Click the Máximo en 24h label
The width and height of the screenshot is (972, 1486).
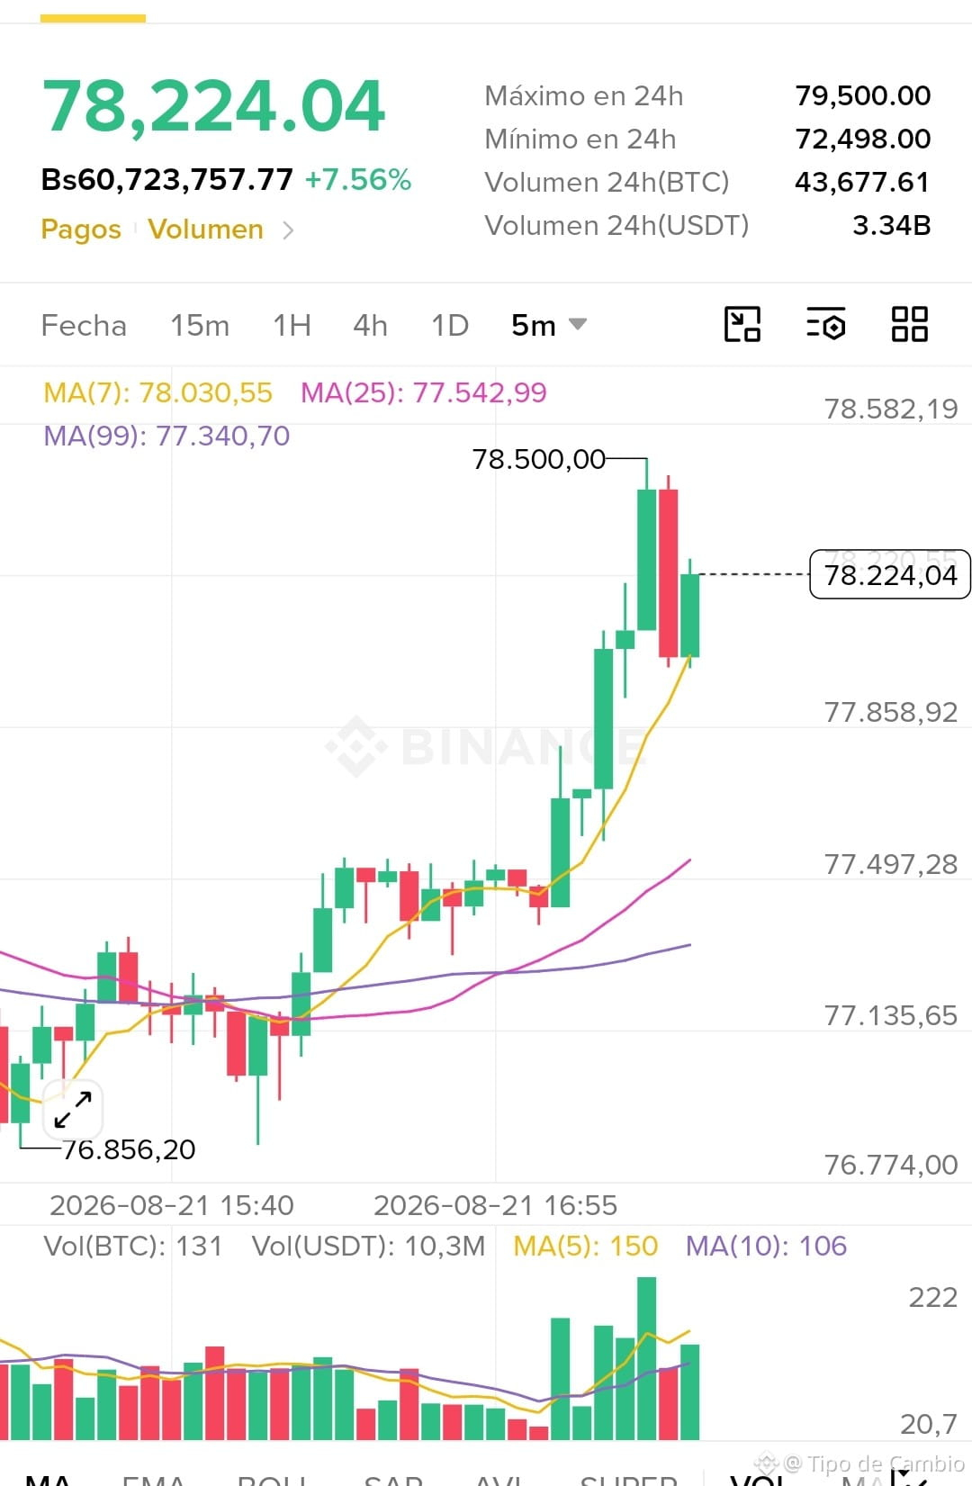coord(584,95)
